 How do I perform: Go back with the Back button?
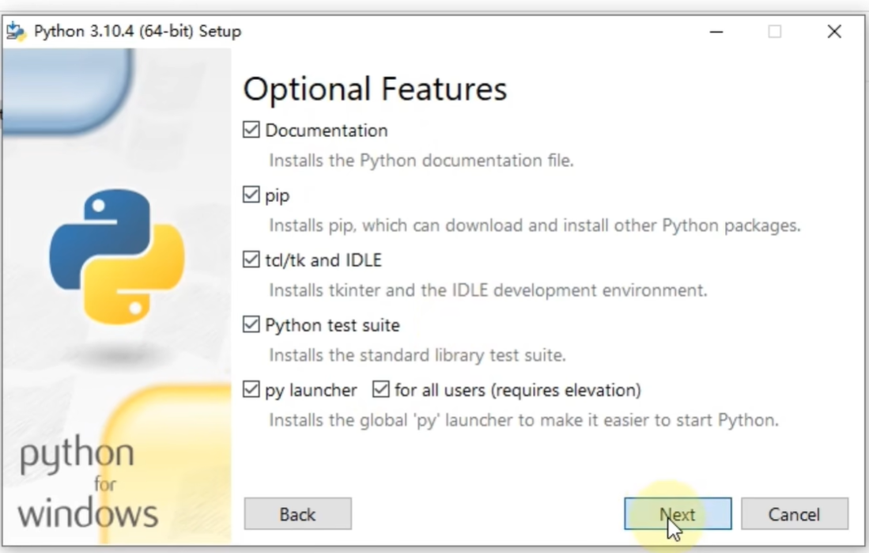point(297,514)
